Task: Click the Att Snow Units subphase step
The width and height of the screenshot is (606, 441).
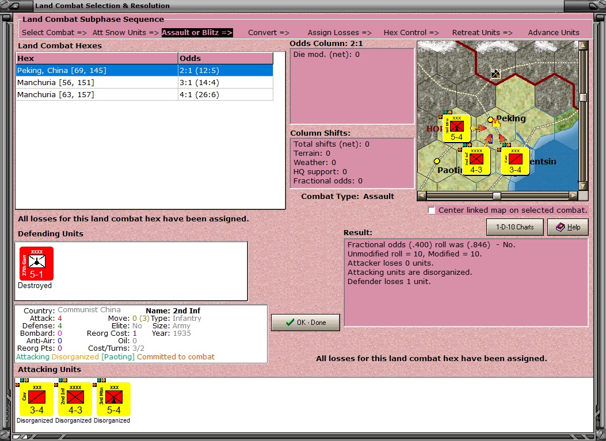Action: click(x=125, y=33)
